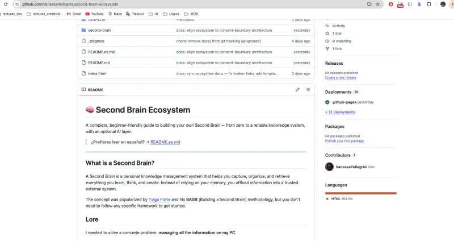454x241 pixels.
Task: Click Create a new release
Action: 340,77
